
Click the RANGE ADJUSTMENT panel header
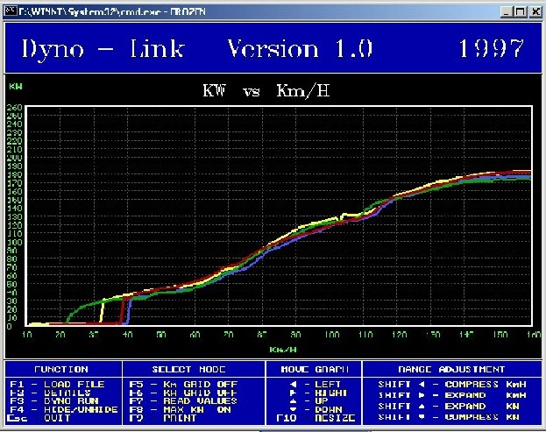pyautogui.click(x=451, y=369)
